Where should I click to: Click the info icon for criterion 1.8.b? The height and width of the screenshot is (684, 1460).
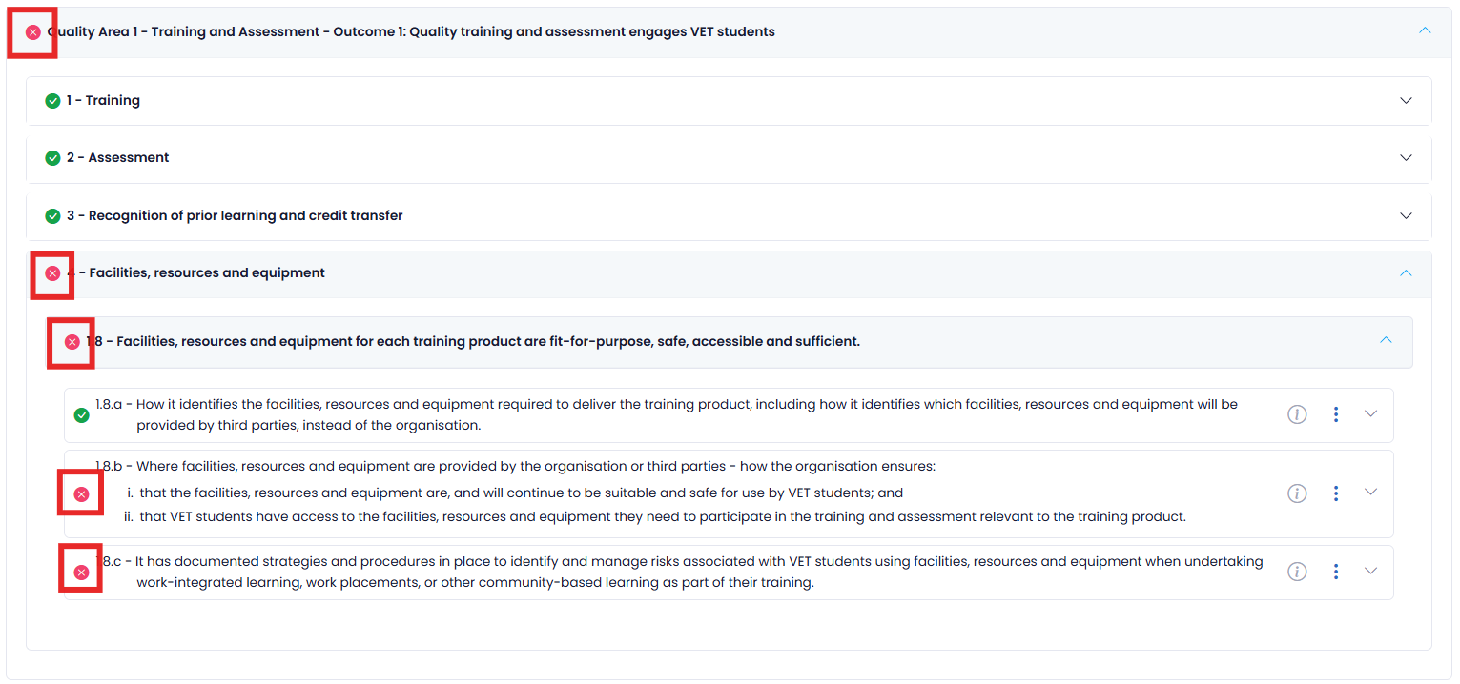point(1297,493)
